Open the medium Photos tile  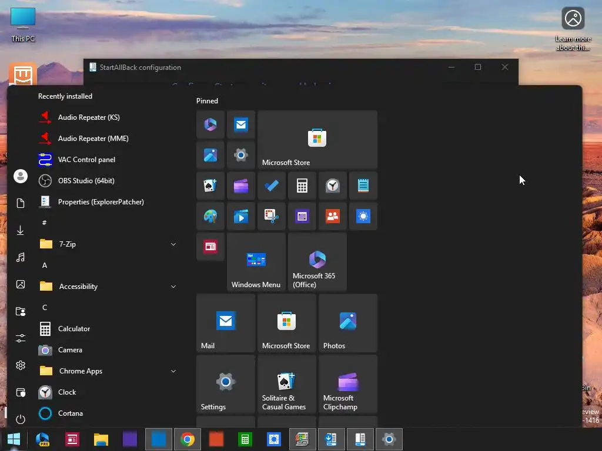(348, 323)
